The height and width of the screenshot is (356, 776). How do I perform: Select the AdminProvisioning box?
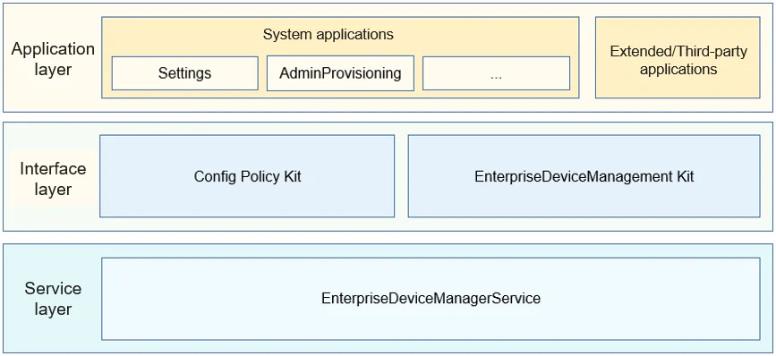click(x=340, y=73)
